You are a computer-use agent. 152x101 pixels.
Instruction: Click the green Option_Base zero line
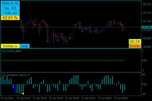[x=63, y=60]
